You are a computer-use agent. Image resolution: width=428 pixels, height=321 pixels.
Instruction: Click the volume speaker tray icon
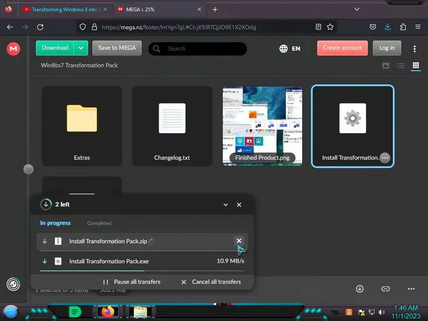click(382, 312)
